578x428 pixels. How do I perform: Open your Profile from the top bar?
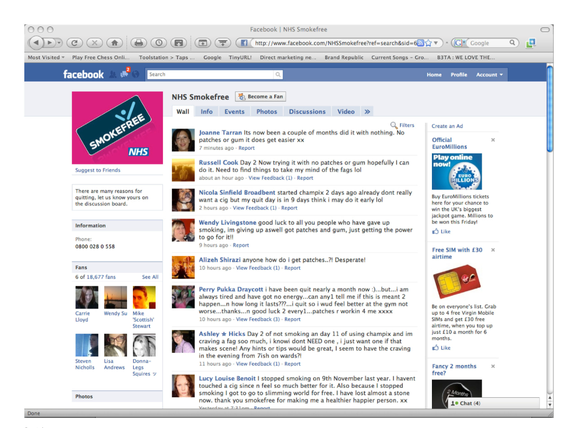click(458, 75)
